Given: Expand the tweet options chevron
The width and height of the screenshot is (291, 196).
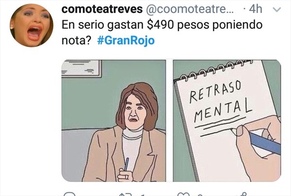Looking at the screenshot, I should click(x=277, y=10).
